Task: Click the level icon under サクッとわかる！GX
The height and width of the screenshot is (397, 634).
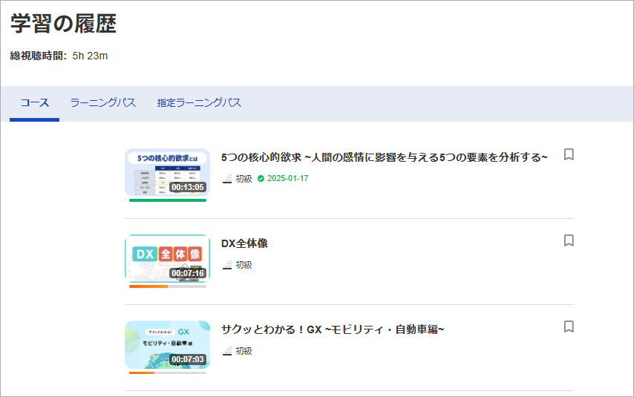Action: coord(227,351)
